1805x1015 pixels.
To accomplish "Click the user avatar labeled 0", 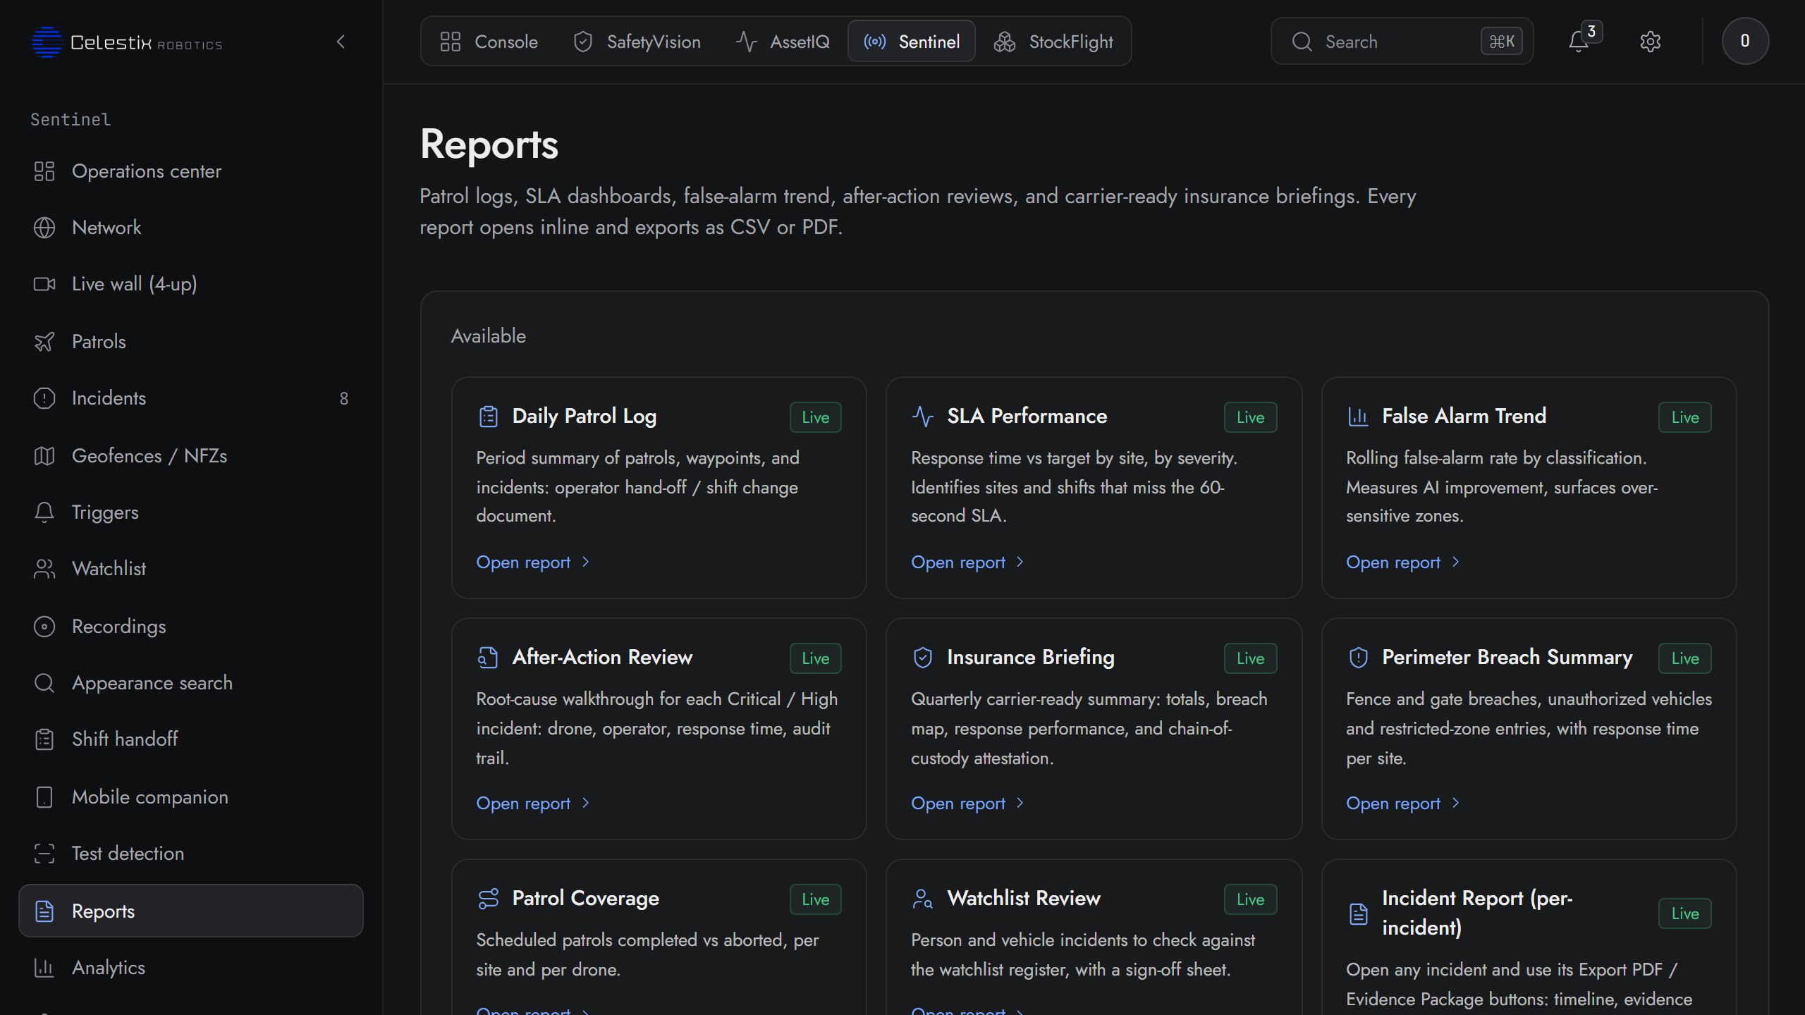I will coord(1744,41).
